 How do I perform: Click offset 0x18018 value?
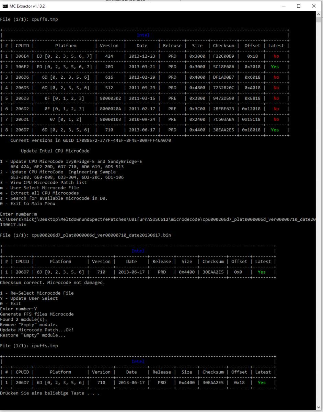[x=252, y=130]
